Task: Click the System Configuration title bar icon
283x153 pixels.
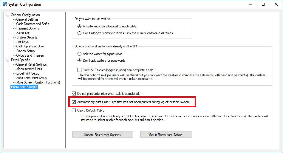Action: tap(4, 4)
